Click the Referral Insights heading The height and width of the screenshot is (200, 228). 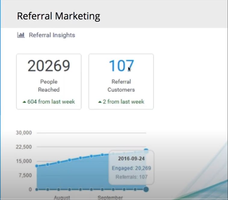52,35
